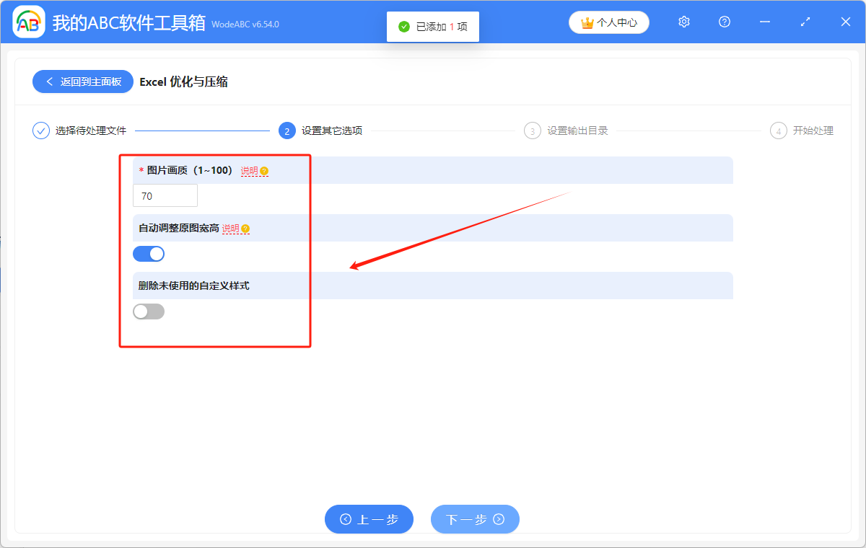Open 个人中心 personal center

609,22
